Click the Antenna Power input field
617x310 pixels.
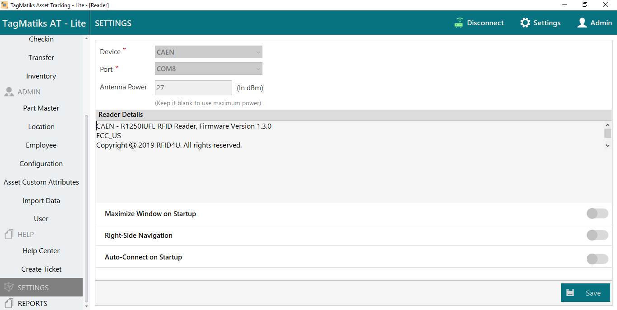click(193, 88)
